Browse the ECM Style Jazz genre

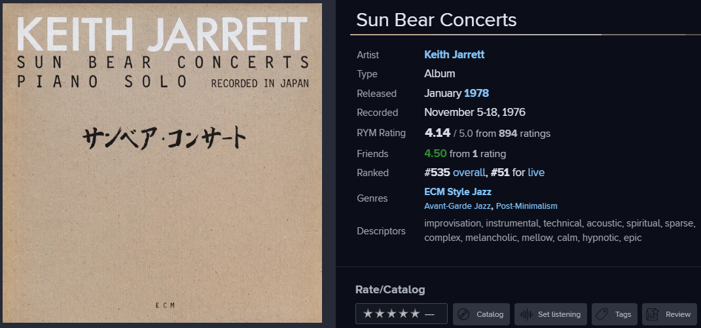tap(458, 192)
